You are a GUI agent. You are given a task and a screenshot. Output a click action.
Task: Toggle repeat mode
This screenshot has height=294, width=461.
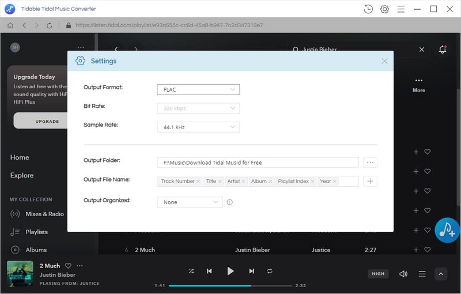pyautogui.click(x=270, y=271)
